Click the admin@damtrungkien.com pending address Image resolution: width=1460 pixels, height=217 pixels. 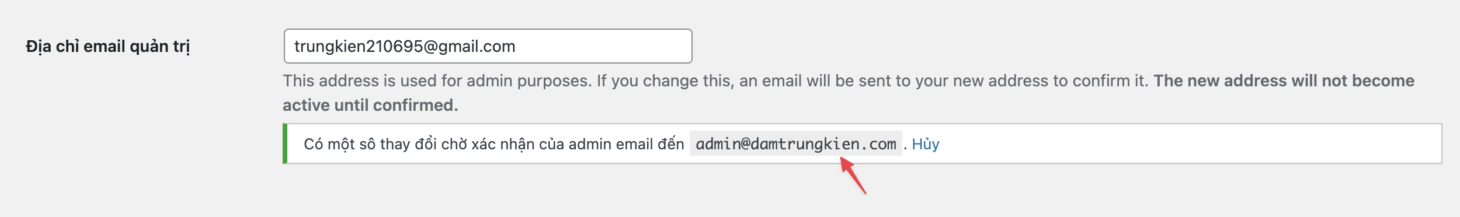pos(795,144)
